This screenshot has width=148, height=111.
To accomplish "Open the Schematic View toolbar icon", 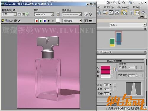I will [117, 12].
